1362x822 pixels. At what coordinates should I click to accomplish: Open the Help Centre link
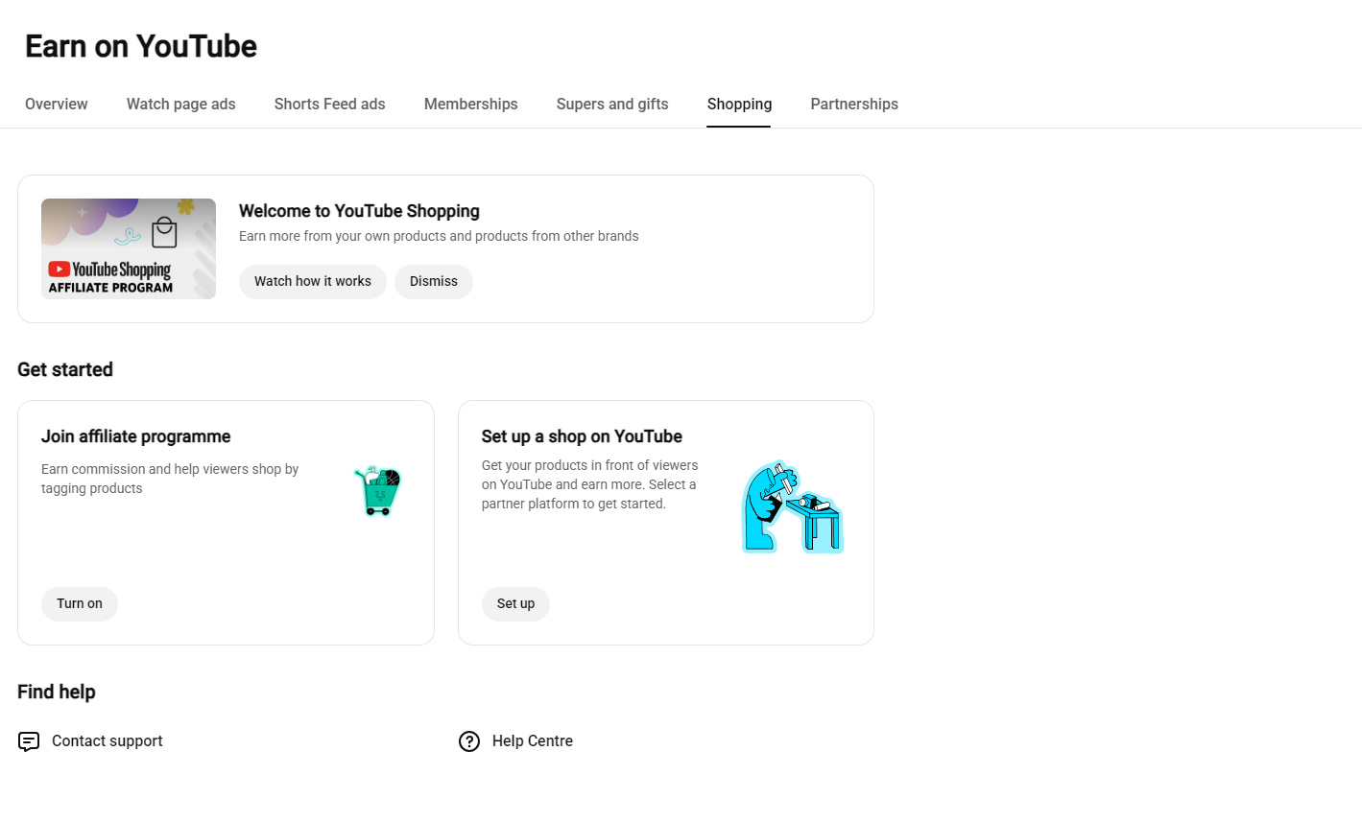click(533, 740)
